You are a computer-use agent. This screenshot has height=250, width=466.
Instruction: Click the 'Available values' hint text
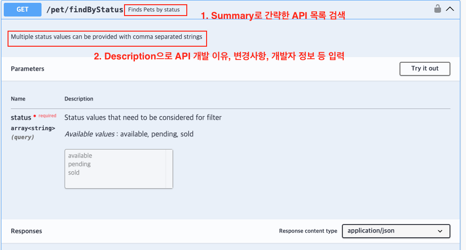(90, 134)
